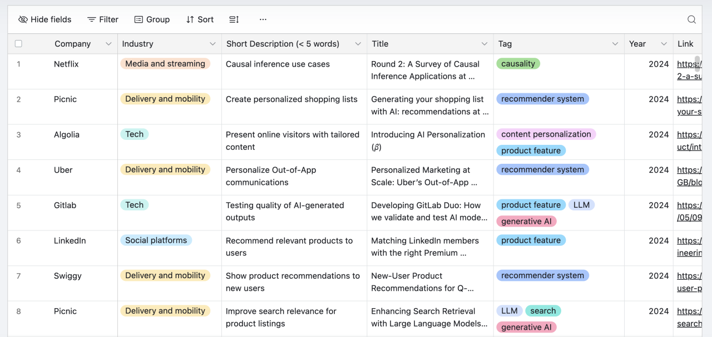
Task: Expand the Company column dropdown arrow
Action: 108,44
